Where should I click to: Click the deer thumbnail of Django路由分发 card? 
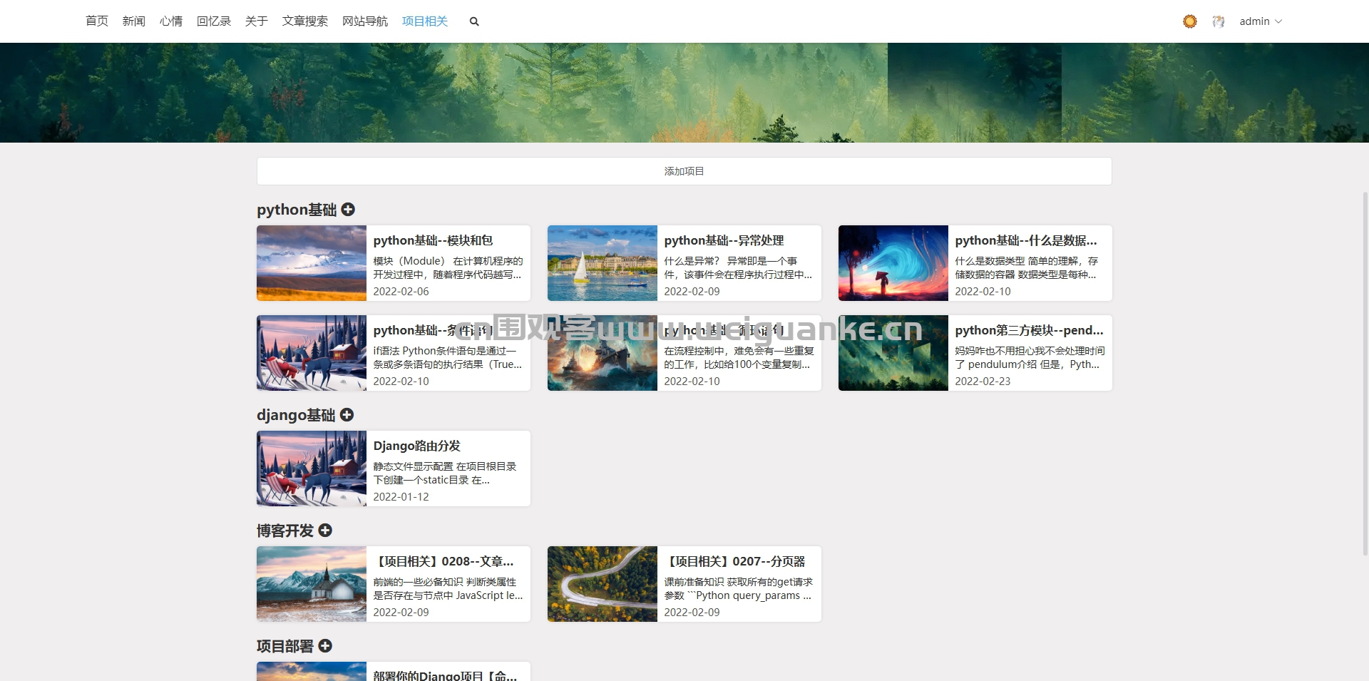coord(312,468)
